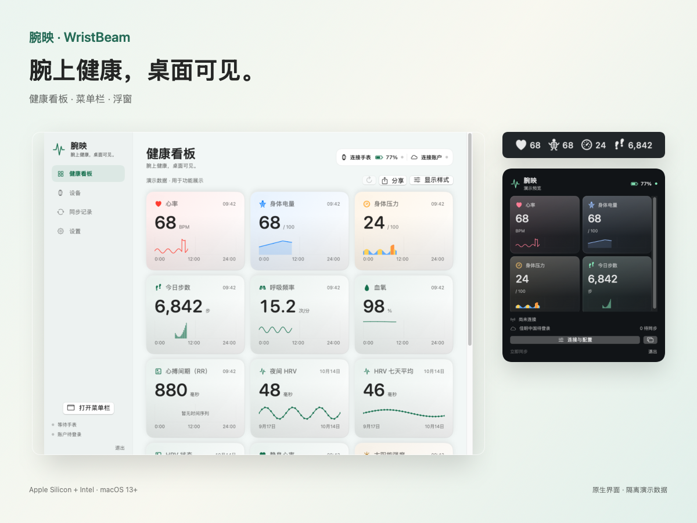Click the heart icon in the menu bar strip

521,145
